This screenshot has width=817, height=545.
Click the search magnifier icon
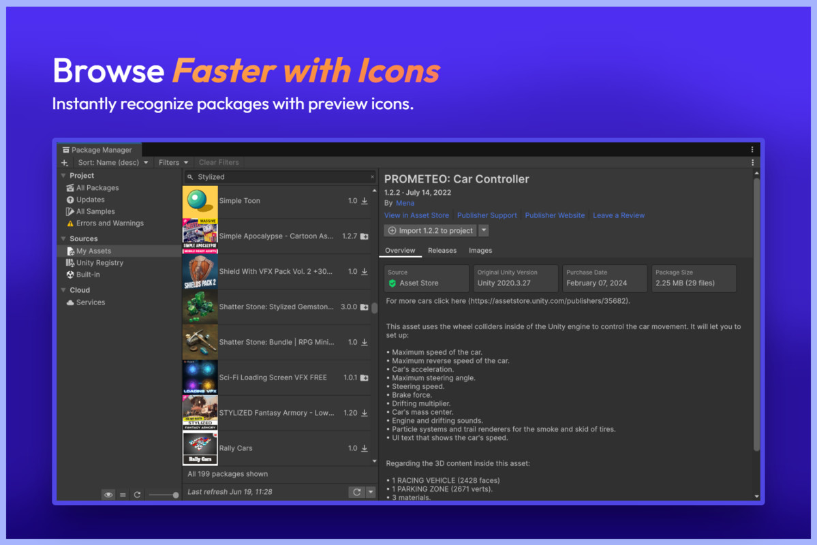click(190, 177)
